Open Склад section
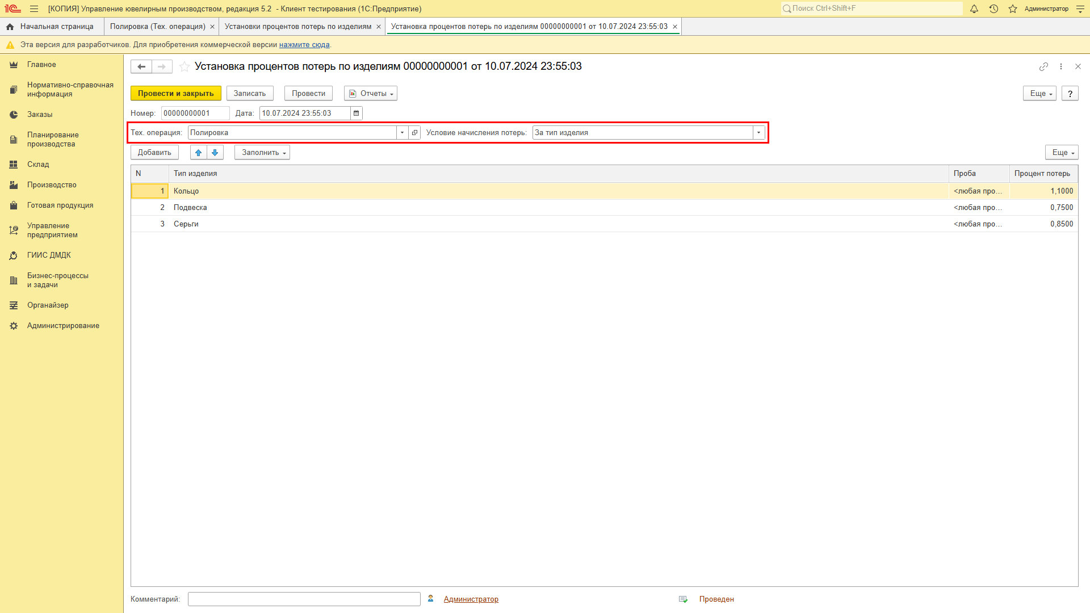Screen dimensions: 1090x613 point(38,165)
